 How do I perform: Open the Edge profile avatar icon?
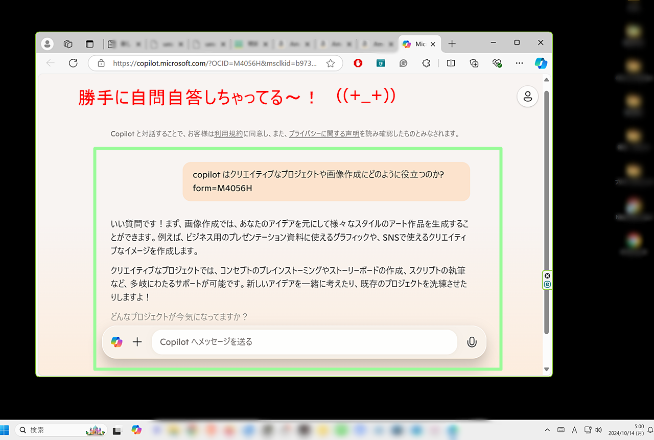(48, 44)
